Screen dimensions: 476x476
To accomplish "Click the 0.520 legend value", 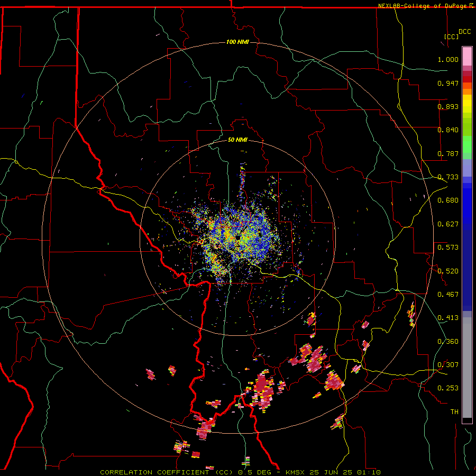I will tap(448, 271).
